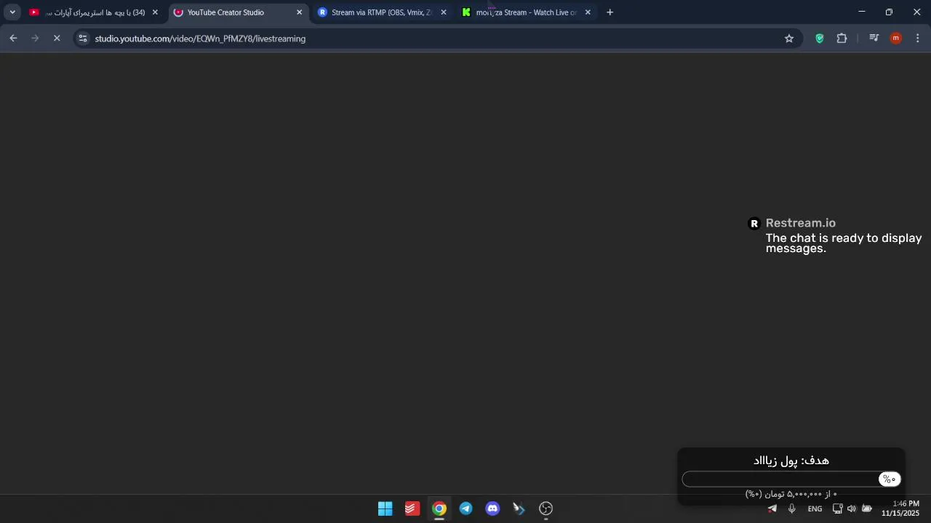Click the Restream.io chat overlay logo

[x=754, y=224]
